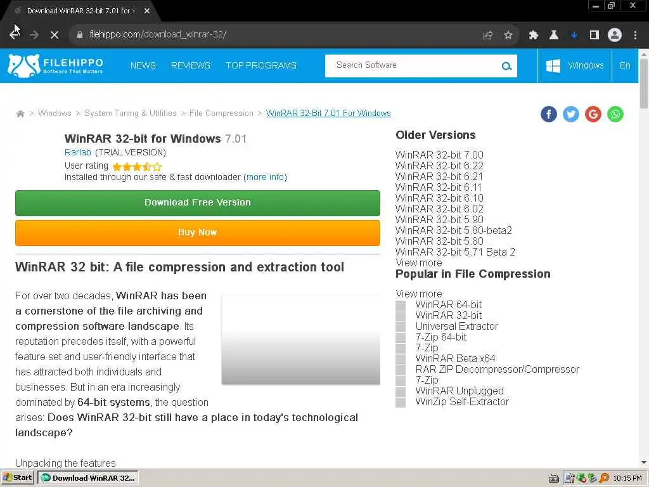Open the Rarlab developer link
Viewport: 649px width, 487px height.
click(x=78, y=152)
